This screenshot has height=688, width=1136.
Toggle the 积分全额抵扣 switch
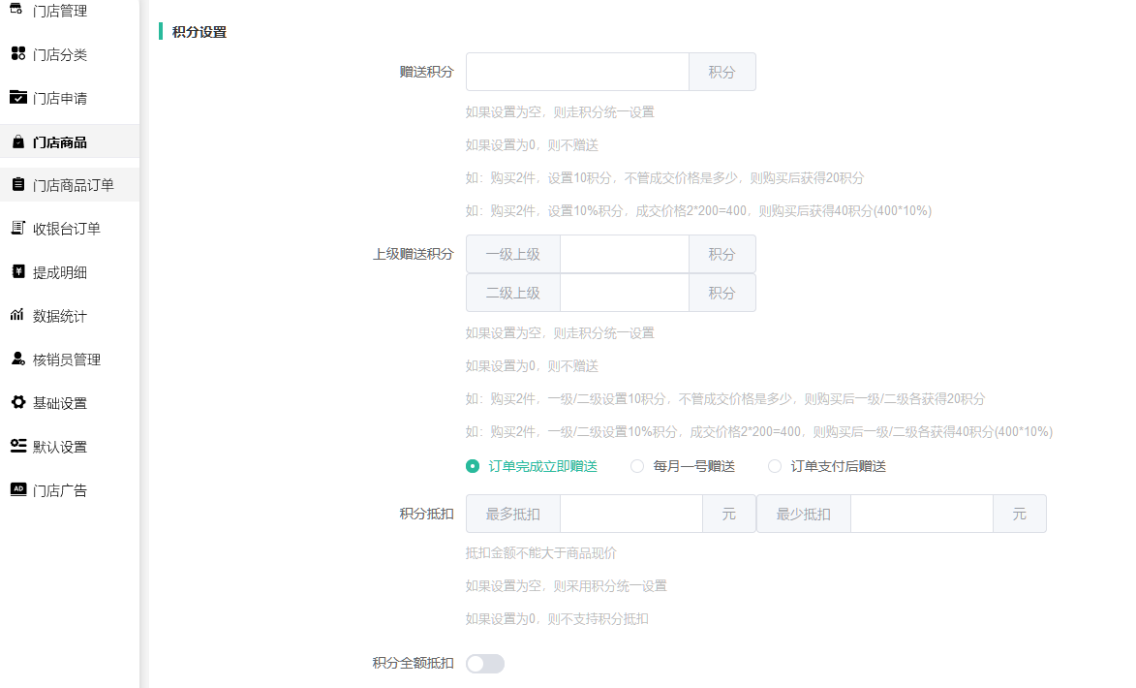(484, 664)
